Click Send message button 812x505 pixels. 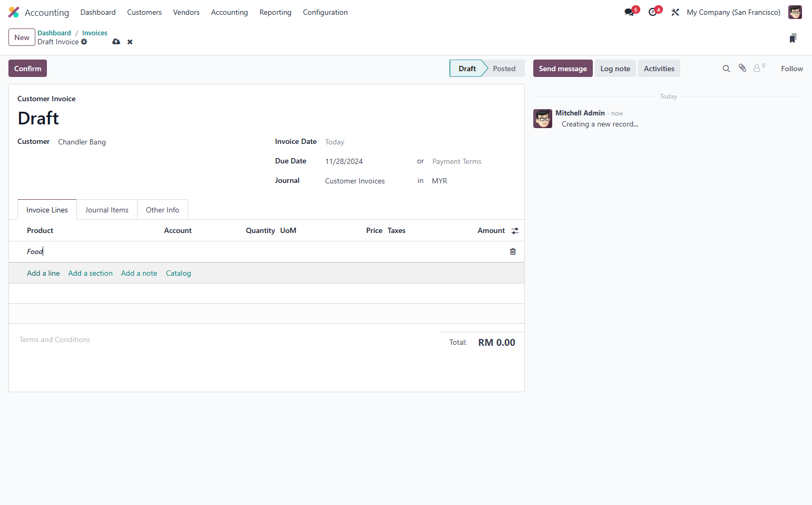tap(563, 69)
